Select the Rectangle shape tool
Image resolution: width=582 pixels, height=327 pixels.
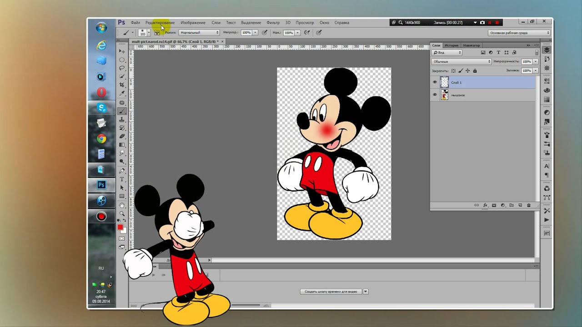tap(122, 196)
